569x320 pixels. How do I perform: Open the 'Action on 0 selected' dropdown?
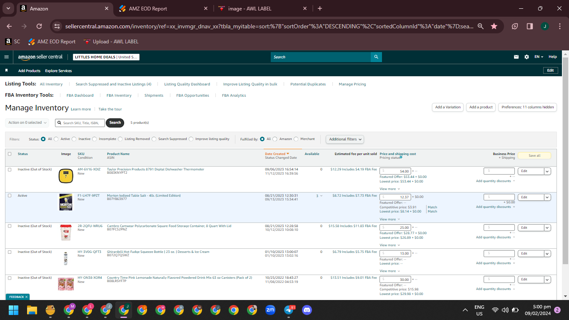tap(27, 122)
